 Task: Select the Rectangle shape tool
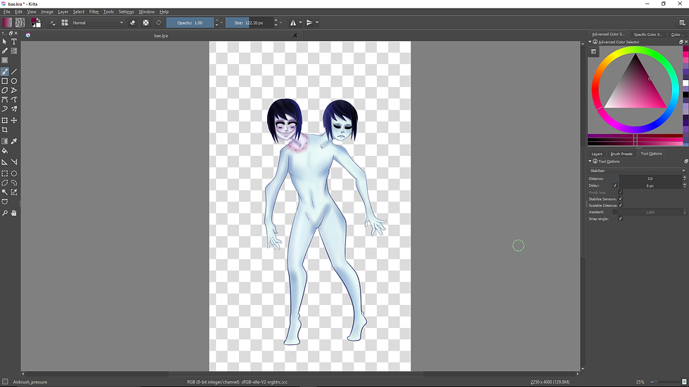4,81
